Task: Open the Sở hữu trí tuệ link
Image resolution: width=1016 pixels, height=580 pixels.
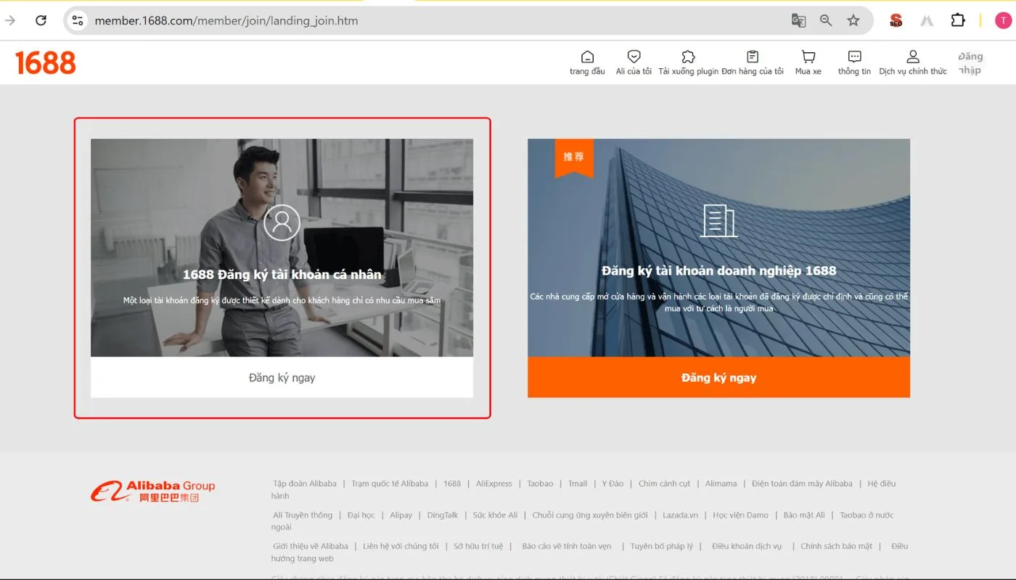Action: click(x=478, y=546)
